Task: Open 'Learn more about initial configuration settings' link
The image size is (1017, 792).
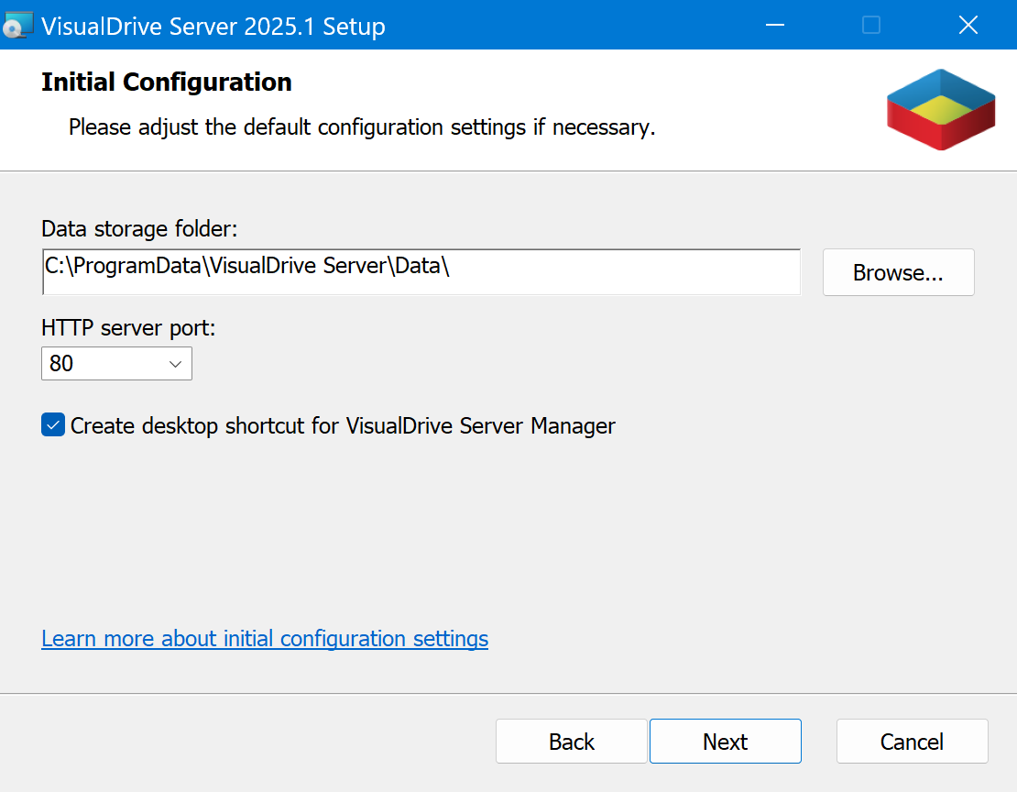Action: click(x=265, y=638)
